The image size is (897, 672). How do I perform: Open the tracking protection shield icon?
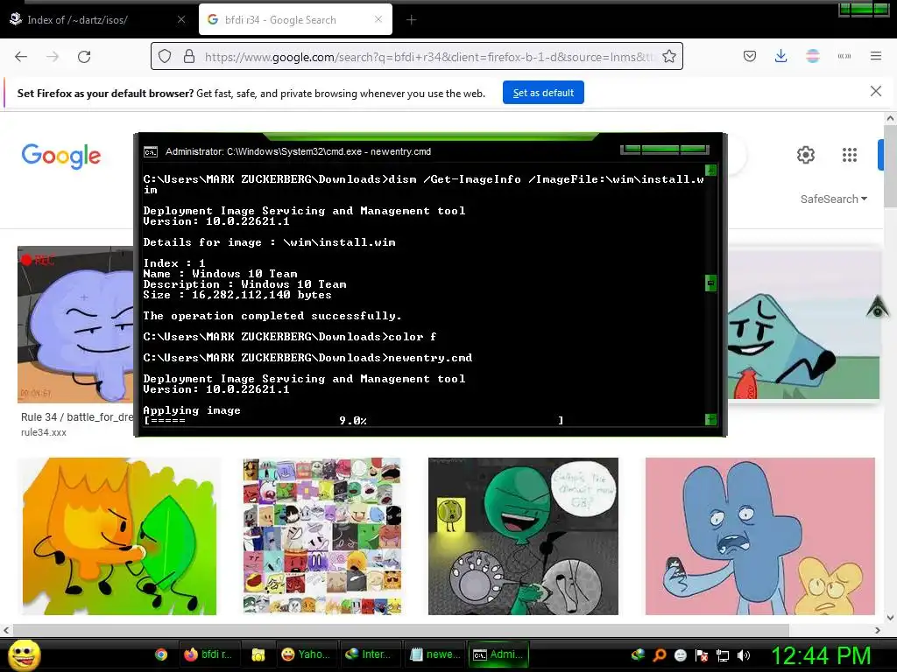tap(165, 57)
